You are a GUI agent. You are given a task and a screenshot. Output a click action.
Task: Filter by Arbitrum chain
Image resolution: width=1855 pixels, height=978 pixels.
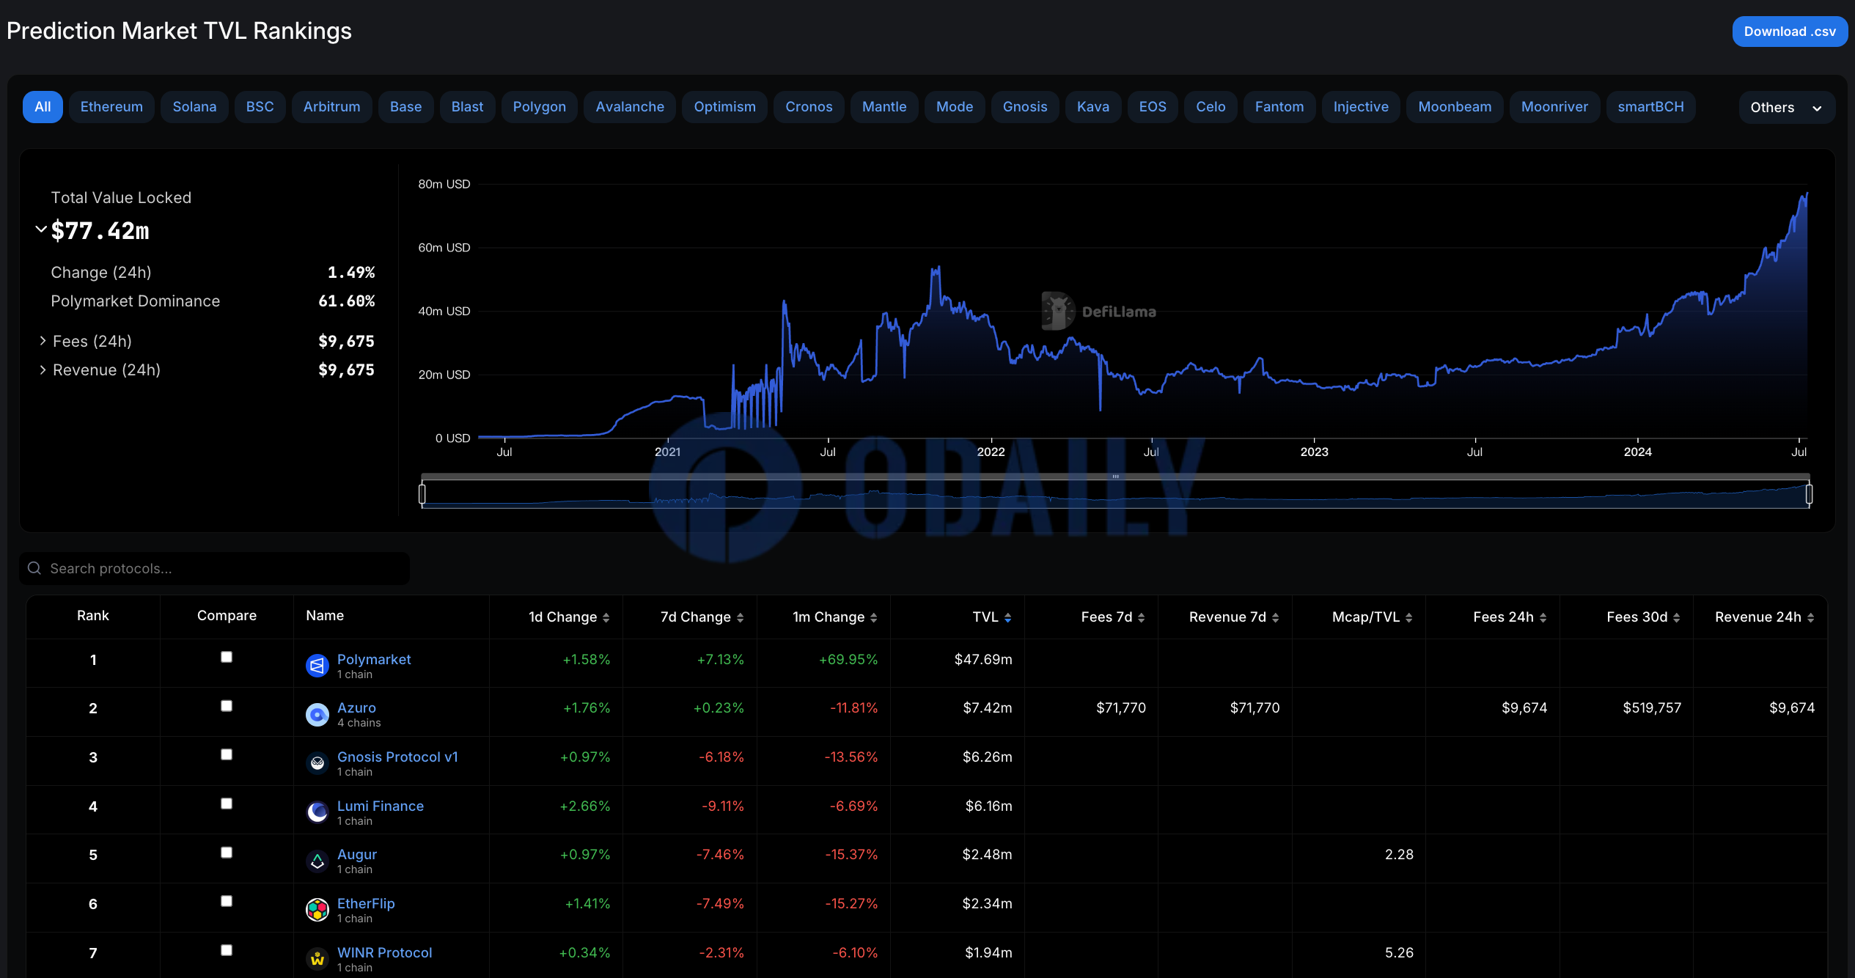point(332,107)
